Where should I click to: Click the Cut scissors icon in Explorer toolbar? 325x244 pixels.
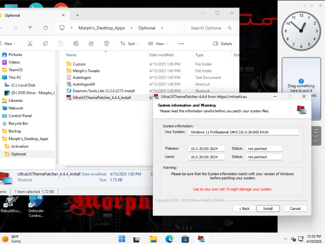point(30,43)
